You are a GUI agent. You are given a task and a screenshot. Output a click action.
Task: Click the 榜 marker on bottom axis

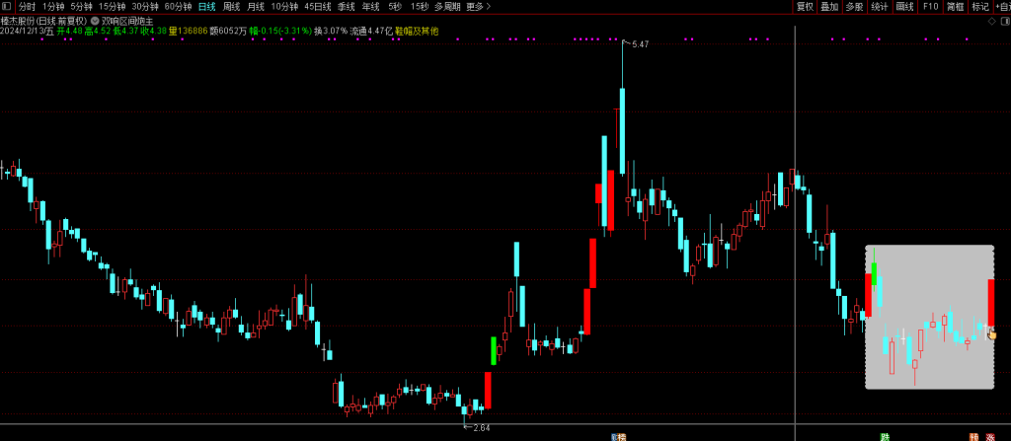coord(622,436)
